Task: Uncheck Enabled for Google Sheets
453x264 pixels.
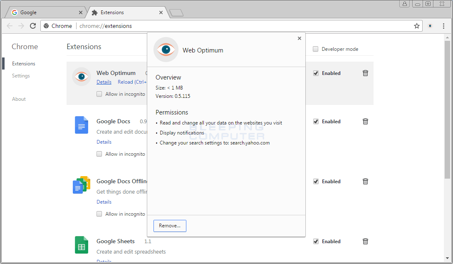Action: [x=316, y=241]
